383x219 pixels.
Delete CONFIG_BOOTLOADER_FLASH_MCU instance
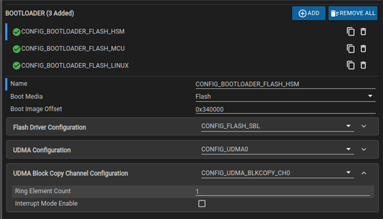click(x=363, y=49)
